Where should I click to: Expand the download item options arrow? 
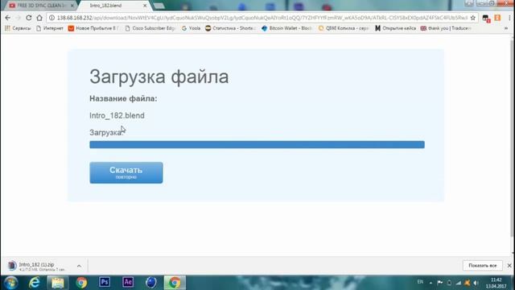coord(79,266)
